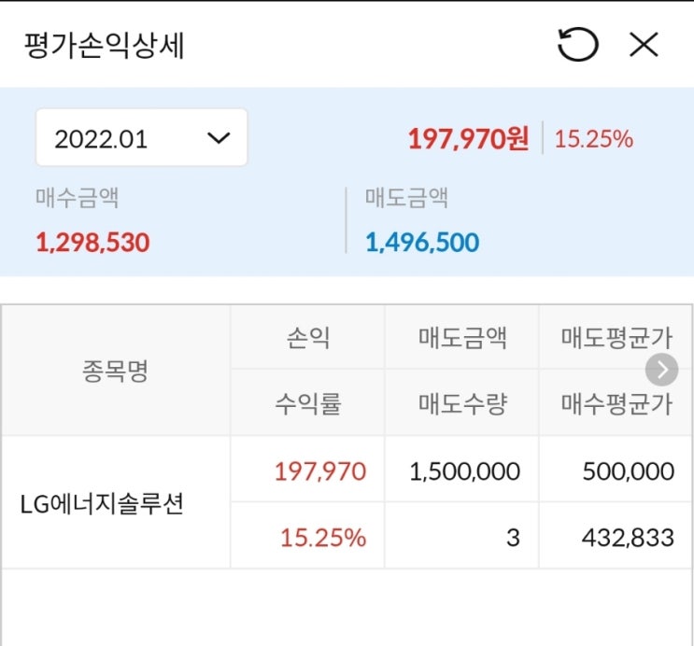Show more columns with the gray arrow
694x646 pixels.
[x=661, y=370]
